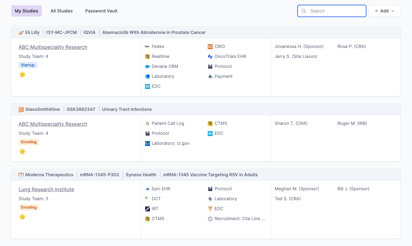Open ABC Multispeciality Research in GlaxoSmithKline study
This screenshot has width=412, height=246.
tap(53, 124)
